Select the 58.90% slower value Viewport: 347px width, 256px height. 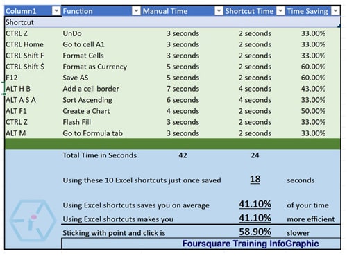coord(255,232)
